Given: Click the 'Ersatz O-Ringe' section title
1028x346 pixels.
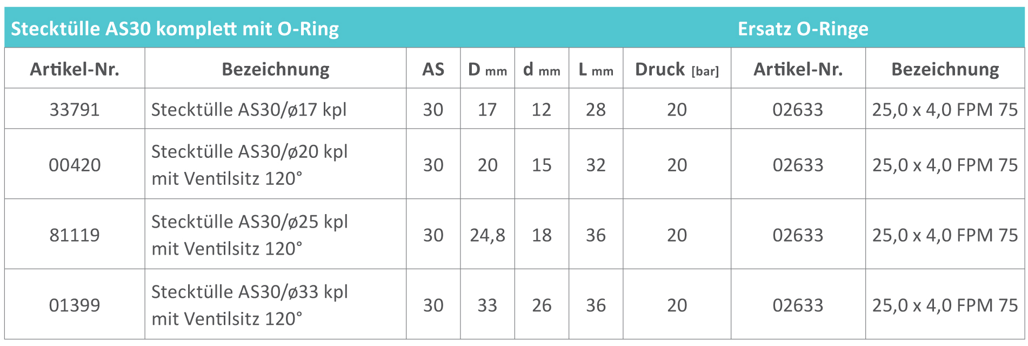Looking at the screenshot, I should pos(803,29).
